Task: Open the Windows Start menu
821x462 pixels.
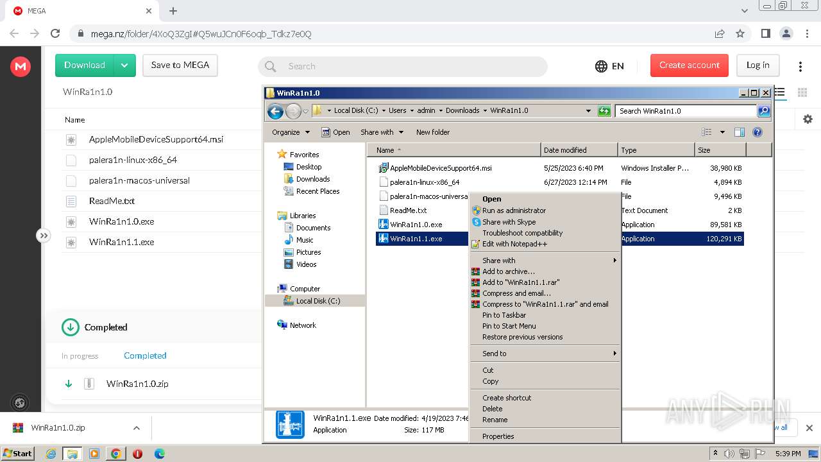Action: click(x=18, y=454)
